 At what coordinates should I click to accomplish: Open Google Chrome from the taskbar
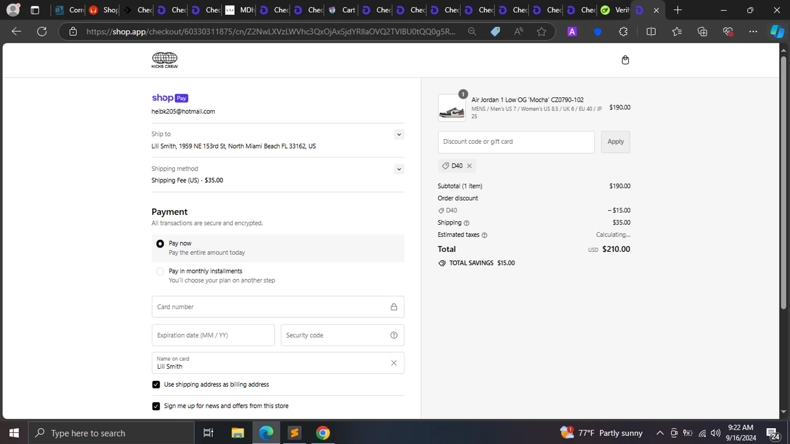323,433
